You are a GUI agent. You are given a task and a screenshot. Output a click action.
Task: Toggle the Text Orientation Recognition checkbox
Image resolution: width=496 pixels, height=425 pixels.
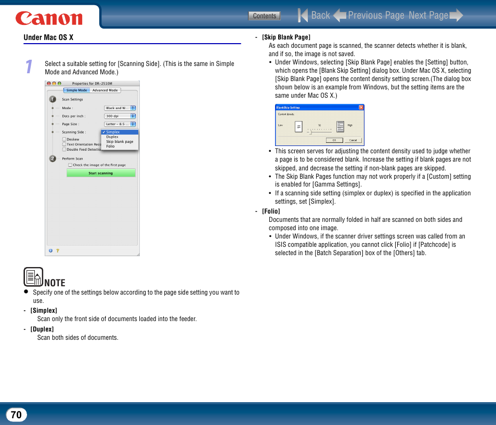(64, 144)
